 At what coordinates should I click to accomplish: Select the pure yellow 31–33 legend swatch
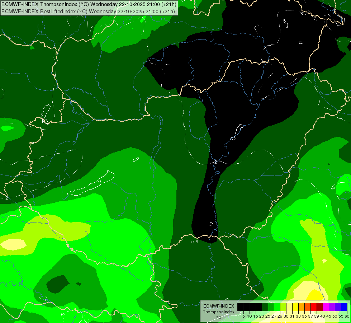coord(295,307)
